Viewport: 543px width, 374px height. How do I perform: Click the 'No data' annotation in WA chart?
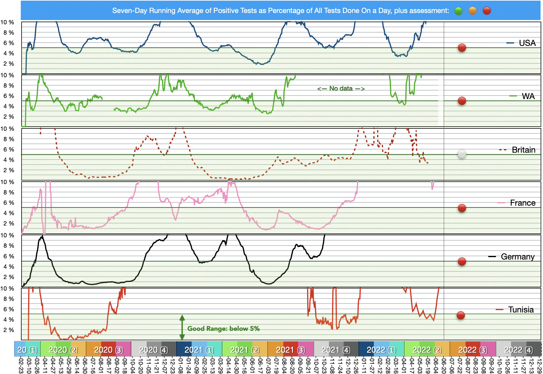(341, 88)
